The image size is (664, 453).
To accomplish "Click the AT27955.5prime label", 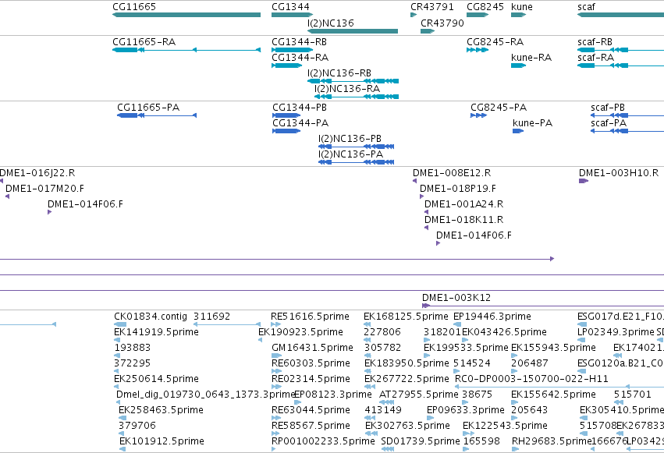I will click(419, 395).
